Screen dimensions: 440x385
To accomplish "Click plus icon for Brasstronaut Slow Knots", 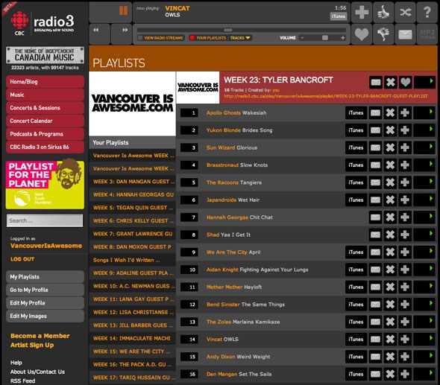I will pos(405,165).
